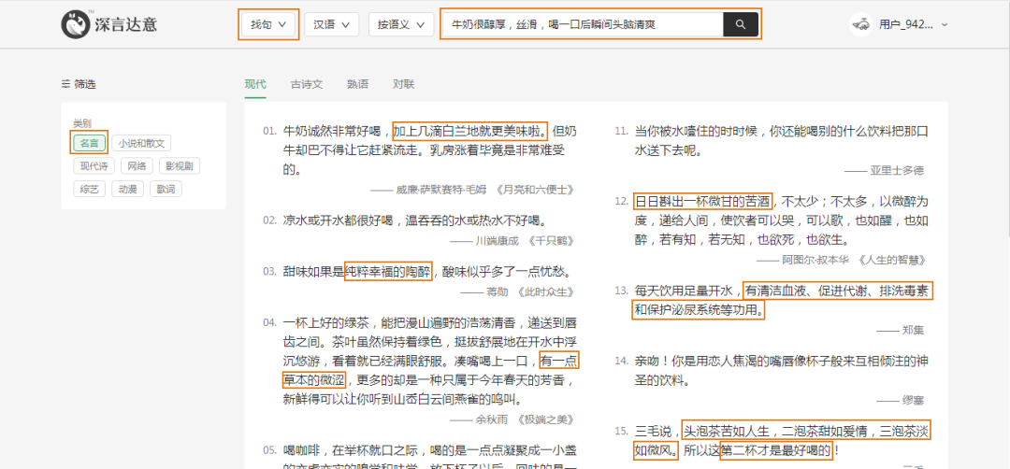
Task: Toggle the 影视剧 category filter
Action: click(179, 166)
